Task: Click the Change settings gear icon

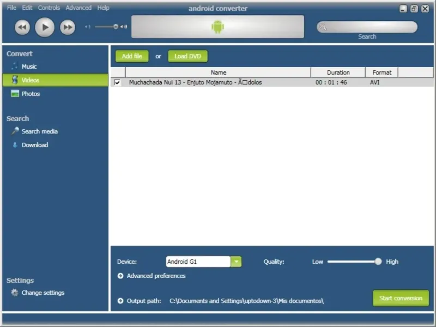Action: pyautogui.click(x=15, y=293)
